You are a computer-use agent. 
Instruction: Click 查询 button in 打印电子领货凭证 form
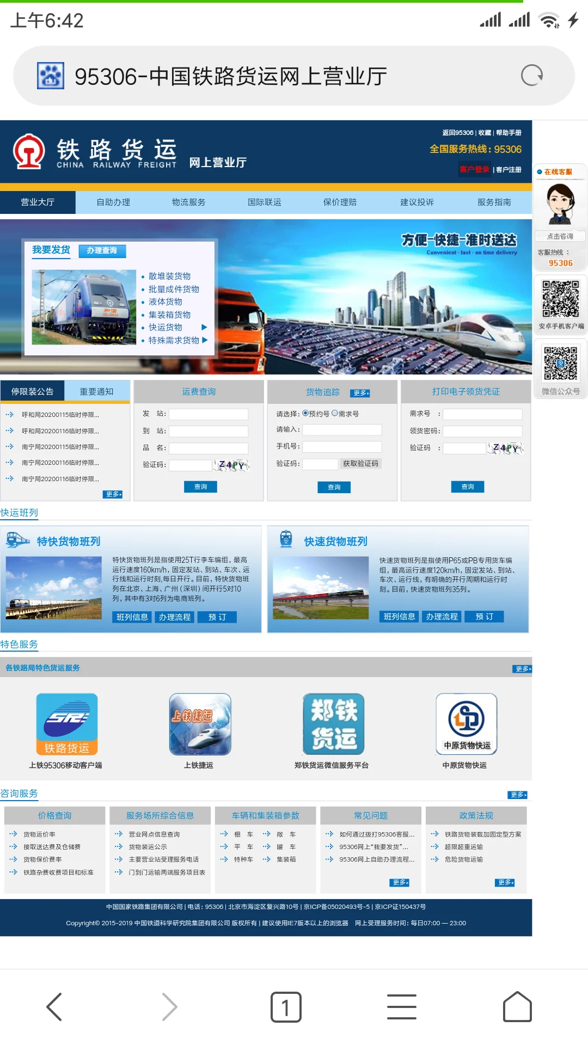pos(468,487)
